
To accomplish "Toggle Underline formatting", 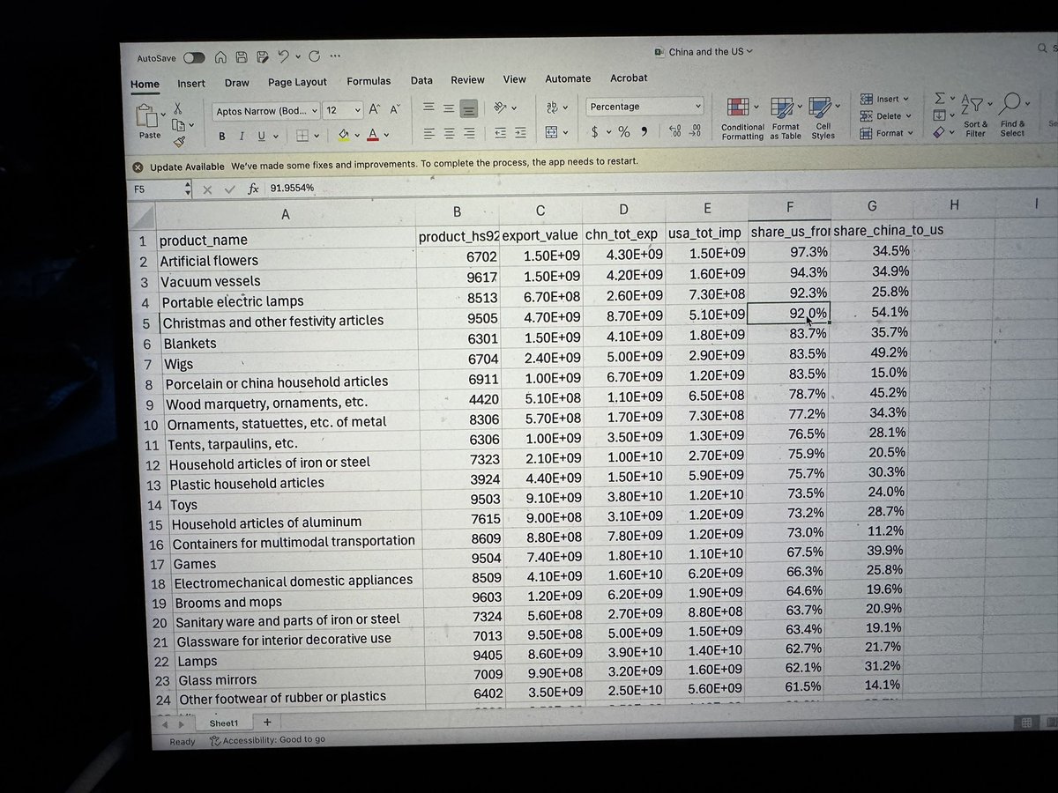I will 261,137.
